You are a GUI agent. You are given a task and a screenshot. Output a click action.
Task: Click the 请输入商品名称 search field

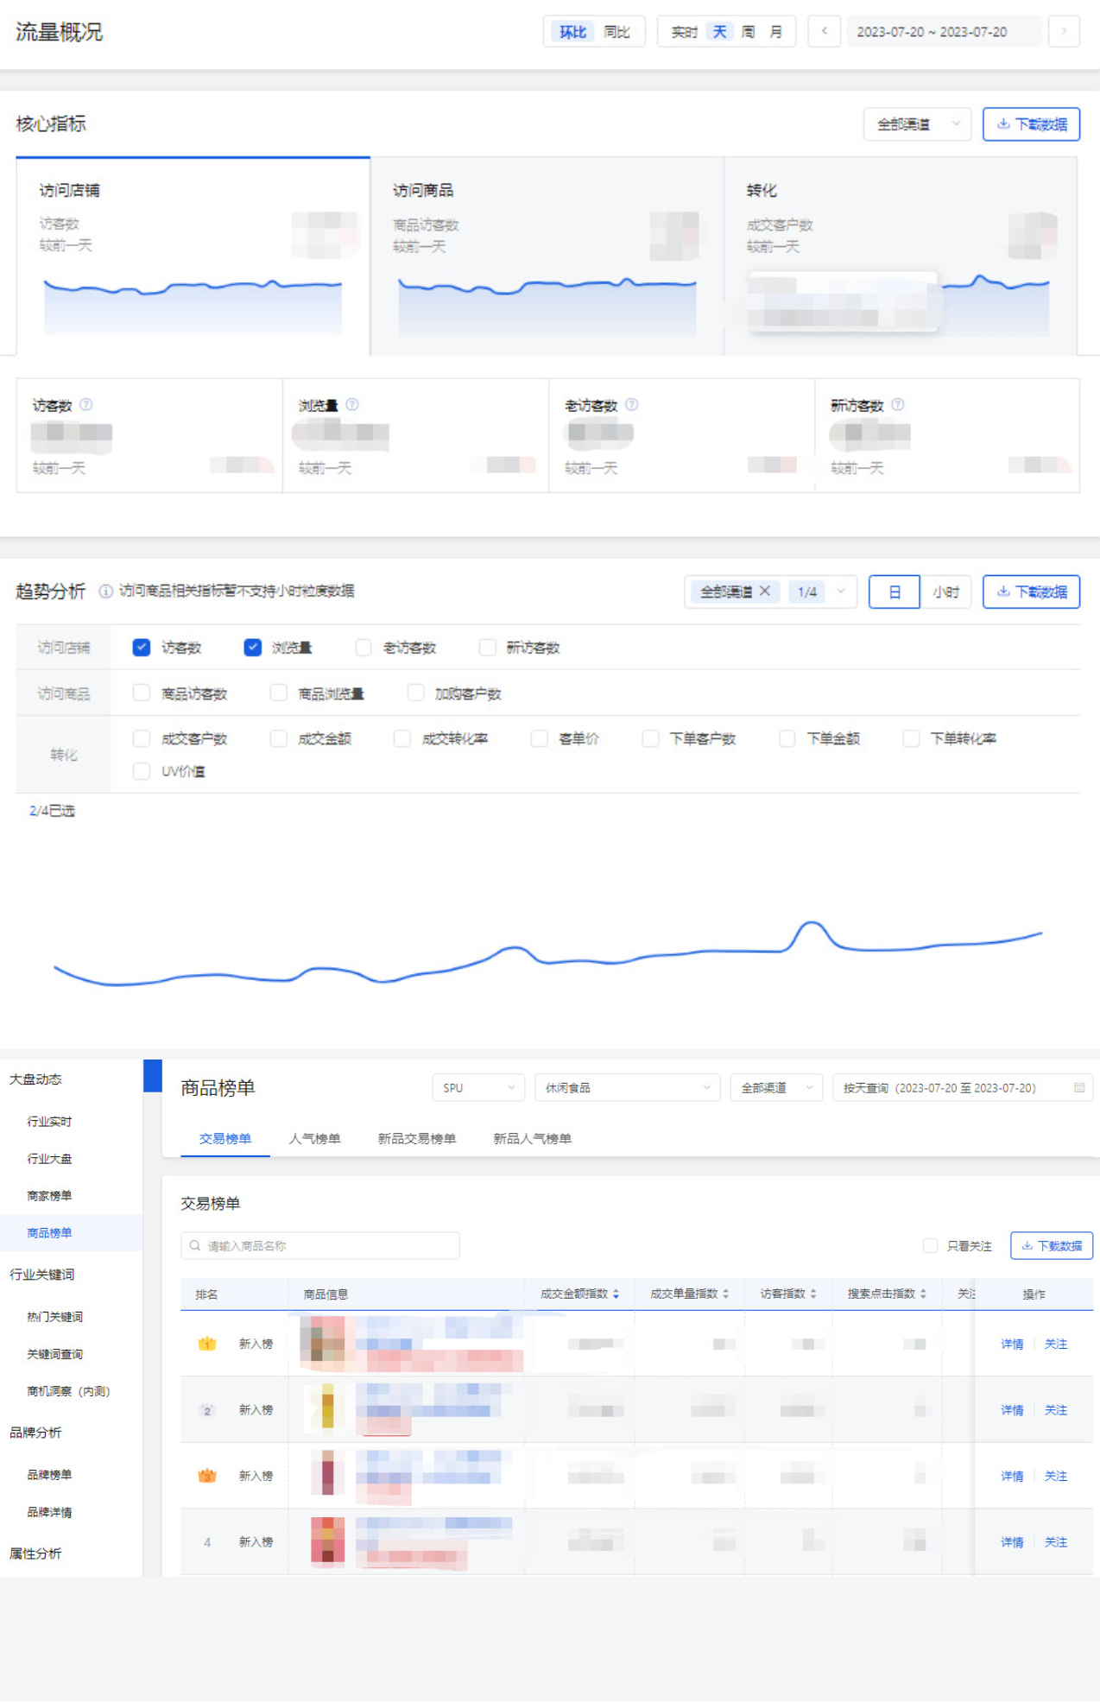click(x=320, y=1245)
